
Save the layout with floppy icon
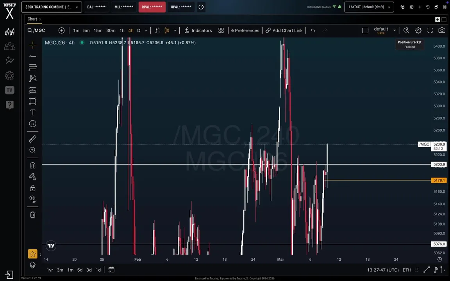point(412,7)
